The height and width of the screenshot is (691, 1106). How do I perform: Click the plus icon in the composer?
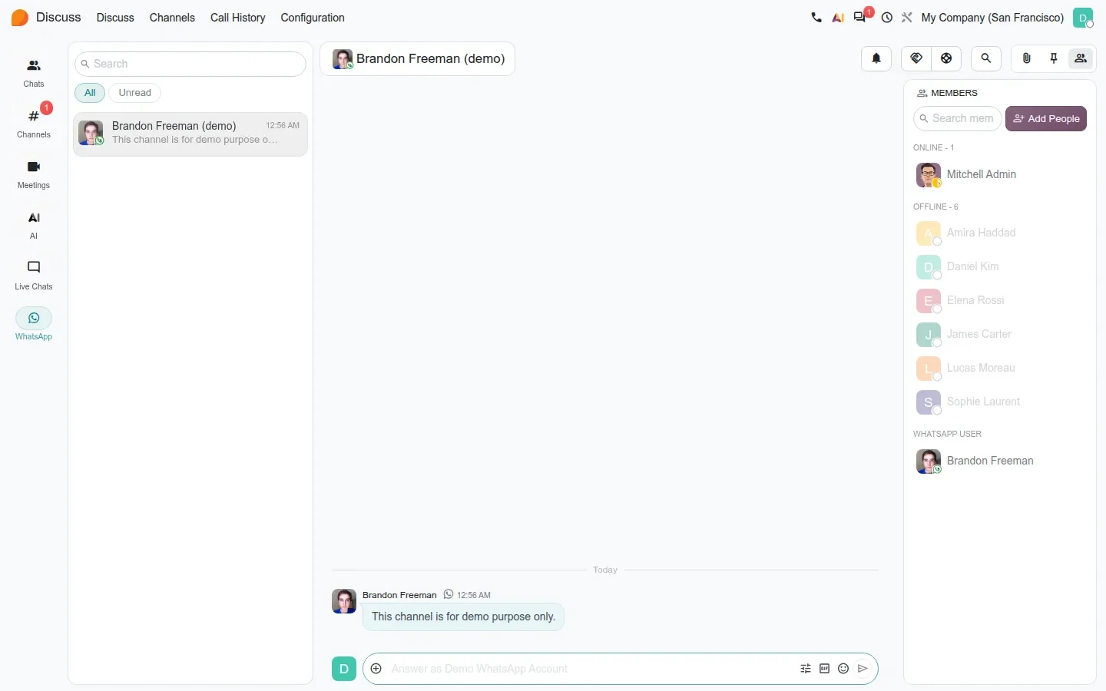coord(376,669)
